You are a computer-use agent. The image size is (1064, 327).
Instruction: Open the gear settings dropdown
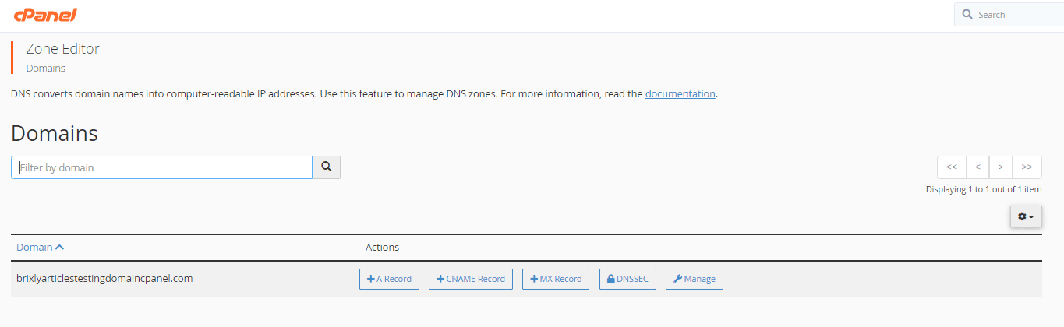tap(1026, 216)
